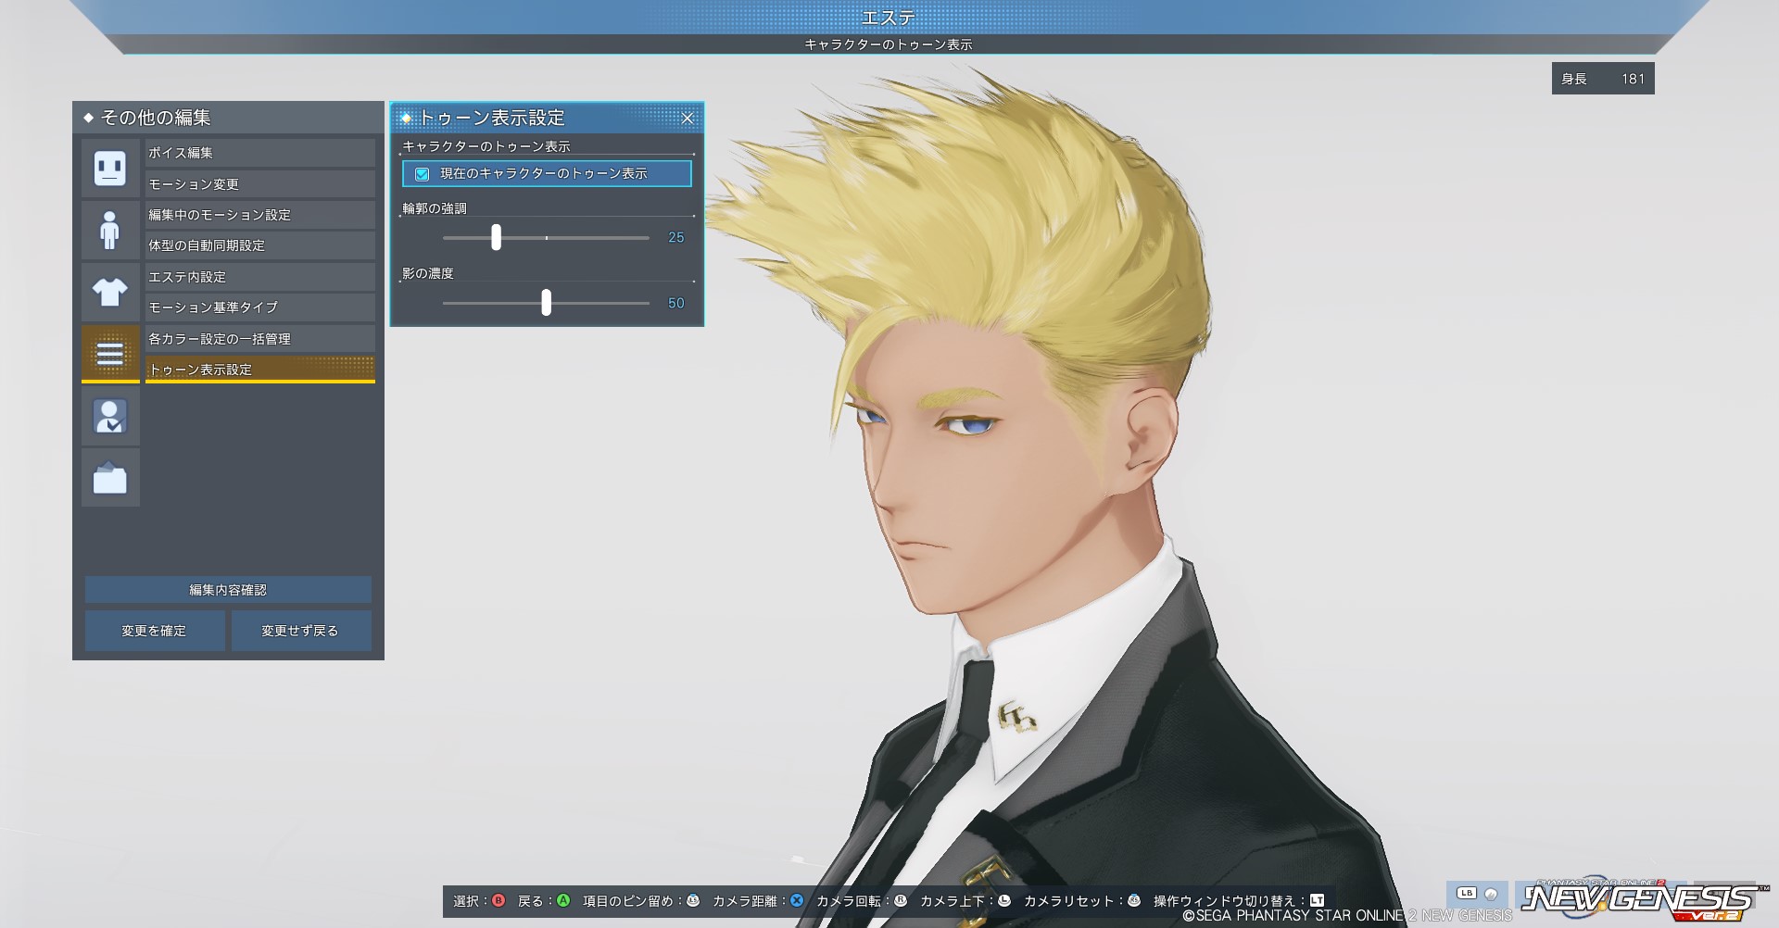
Task: Click the LT 操作ウィンドウ切り替え hint icon
Action: [1318, 900]
